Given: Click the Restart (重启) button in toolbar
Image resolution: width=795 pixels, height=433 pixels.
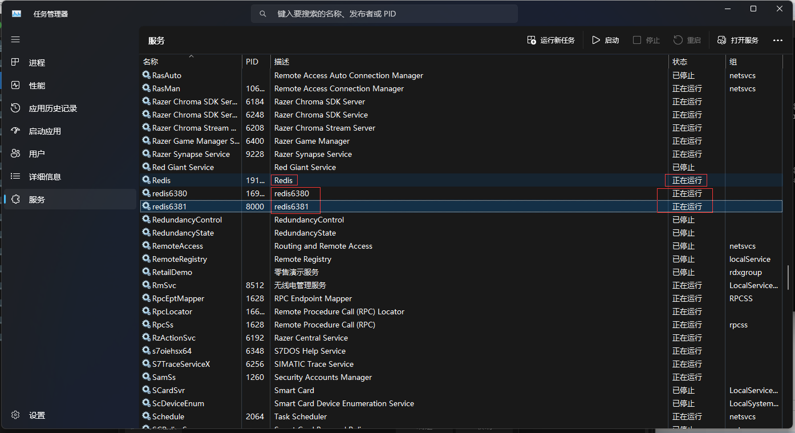Looking at the screenshot, I should 687,40.
